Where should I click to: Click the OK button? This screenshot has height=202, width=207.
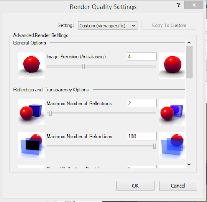(x=136, y=186)
